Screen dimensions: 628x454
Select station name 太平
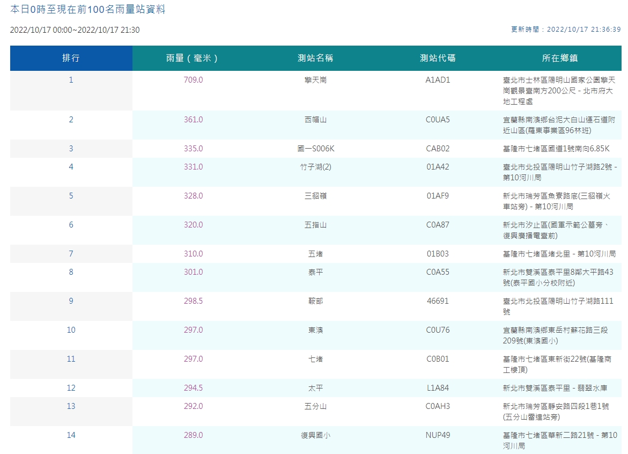point(315,388)
